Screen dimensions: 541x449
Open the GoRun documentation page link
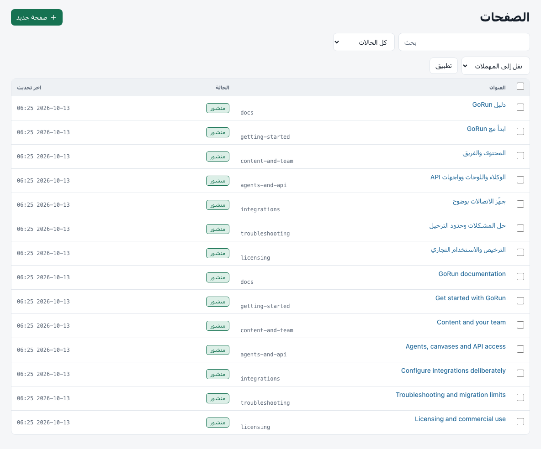472,274
